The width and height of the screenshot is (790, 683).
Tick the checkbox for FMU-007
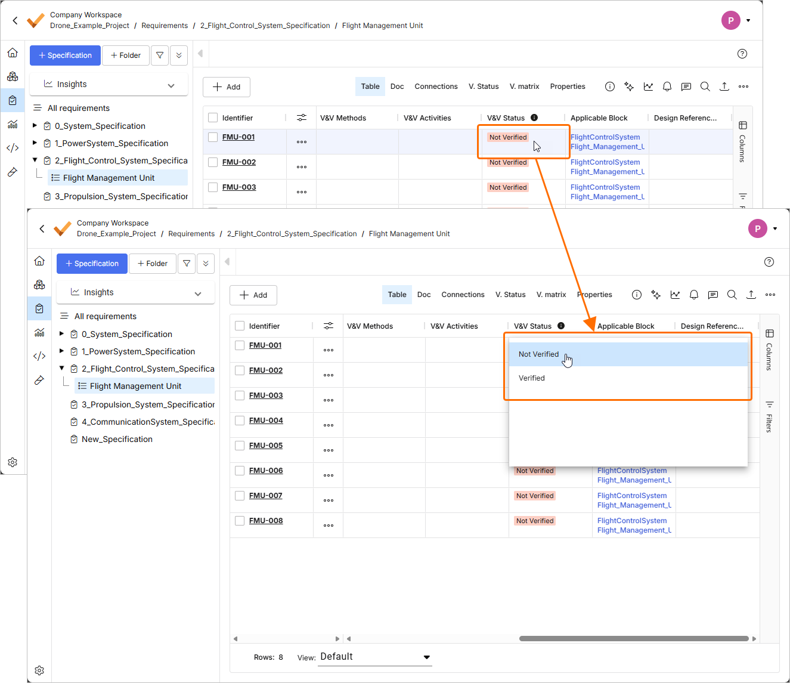click(x=240, y=496)
